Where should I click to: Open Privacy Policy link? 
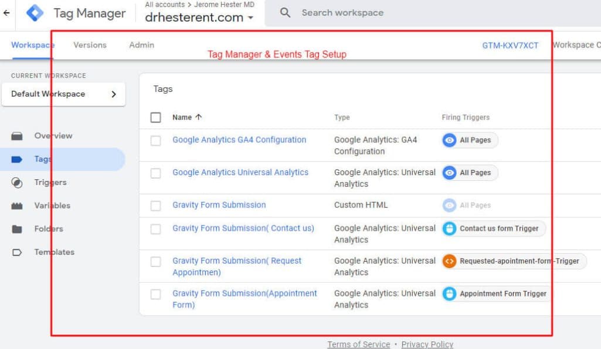click(427, 344)
